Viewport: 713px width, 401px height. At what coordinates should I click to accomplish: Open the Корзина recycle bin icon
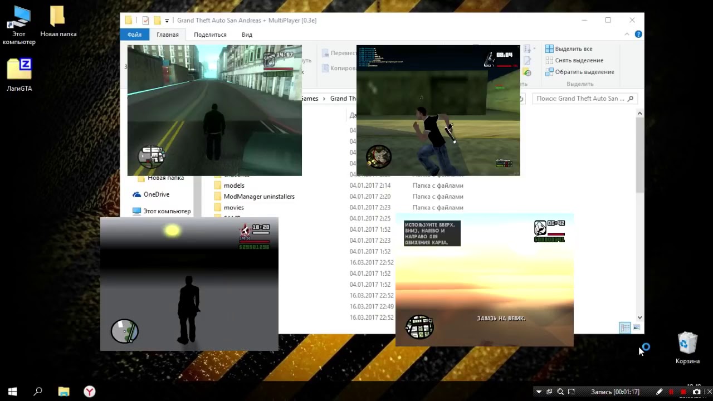click(x=687, y=348)
